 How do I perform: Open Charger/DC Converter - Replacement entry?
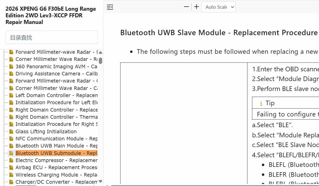(x=56, y=182)
